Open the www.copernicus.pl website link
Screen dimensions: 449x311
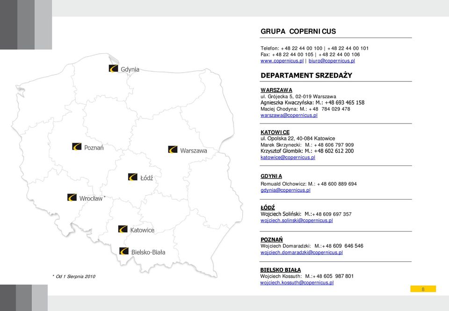click(x=282, y=61)
